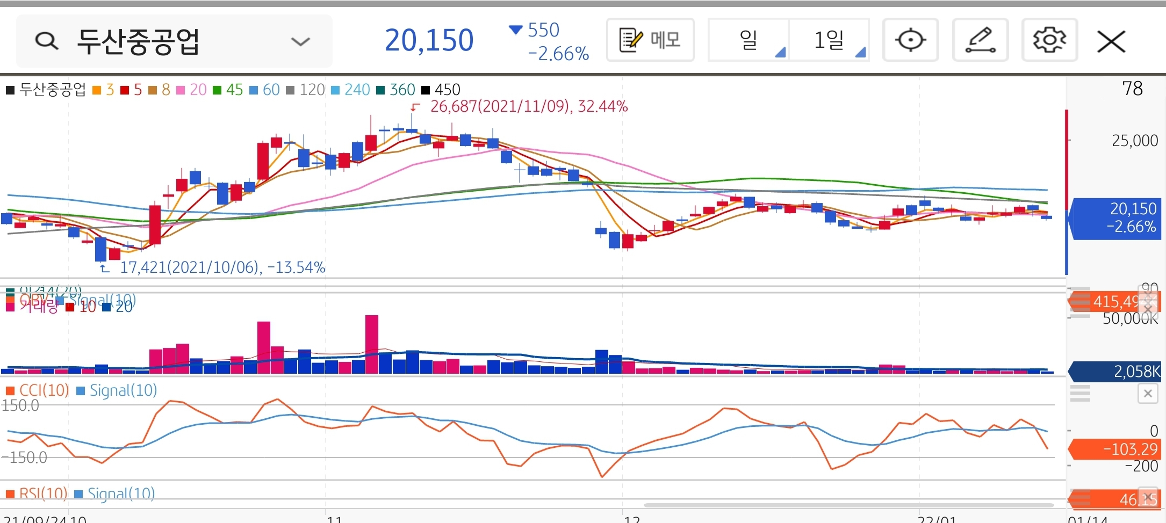Viewport: 1166px width, 523px height.
Task: Select the pencil drawing tool
Action: [980, 40]
